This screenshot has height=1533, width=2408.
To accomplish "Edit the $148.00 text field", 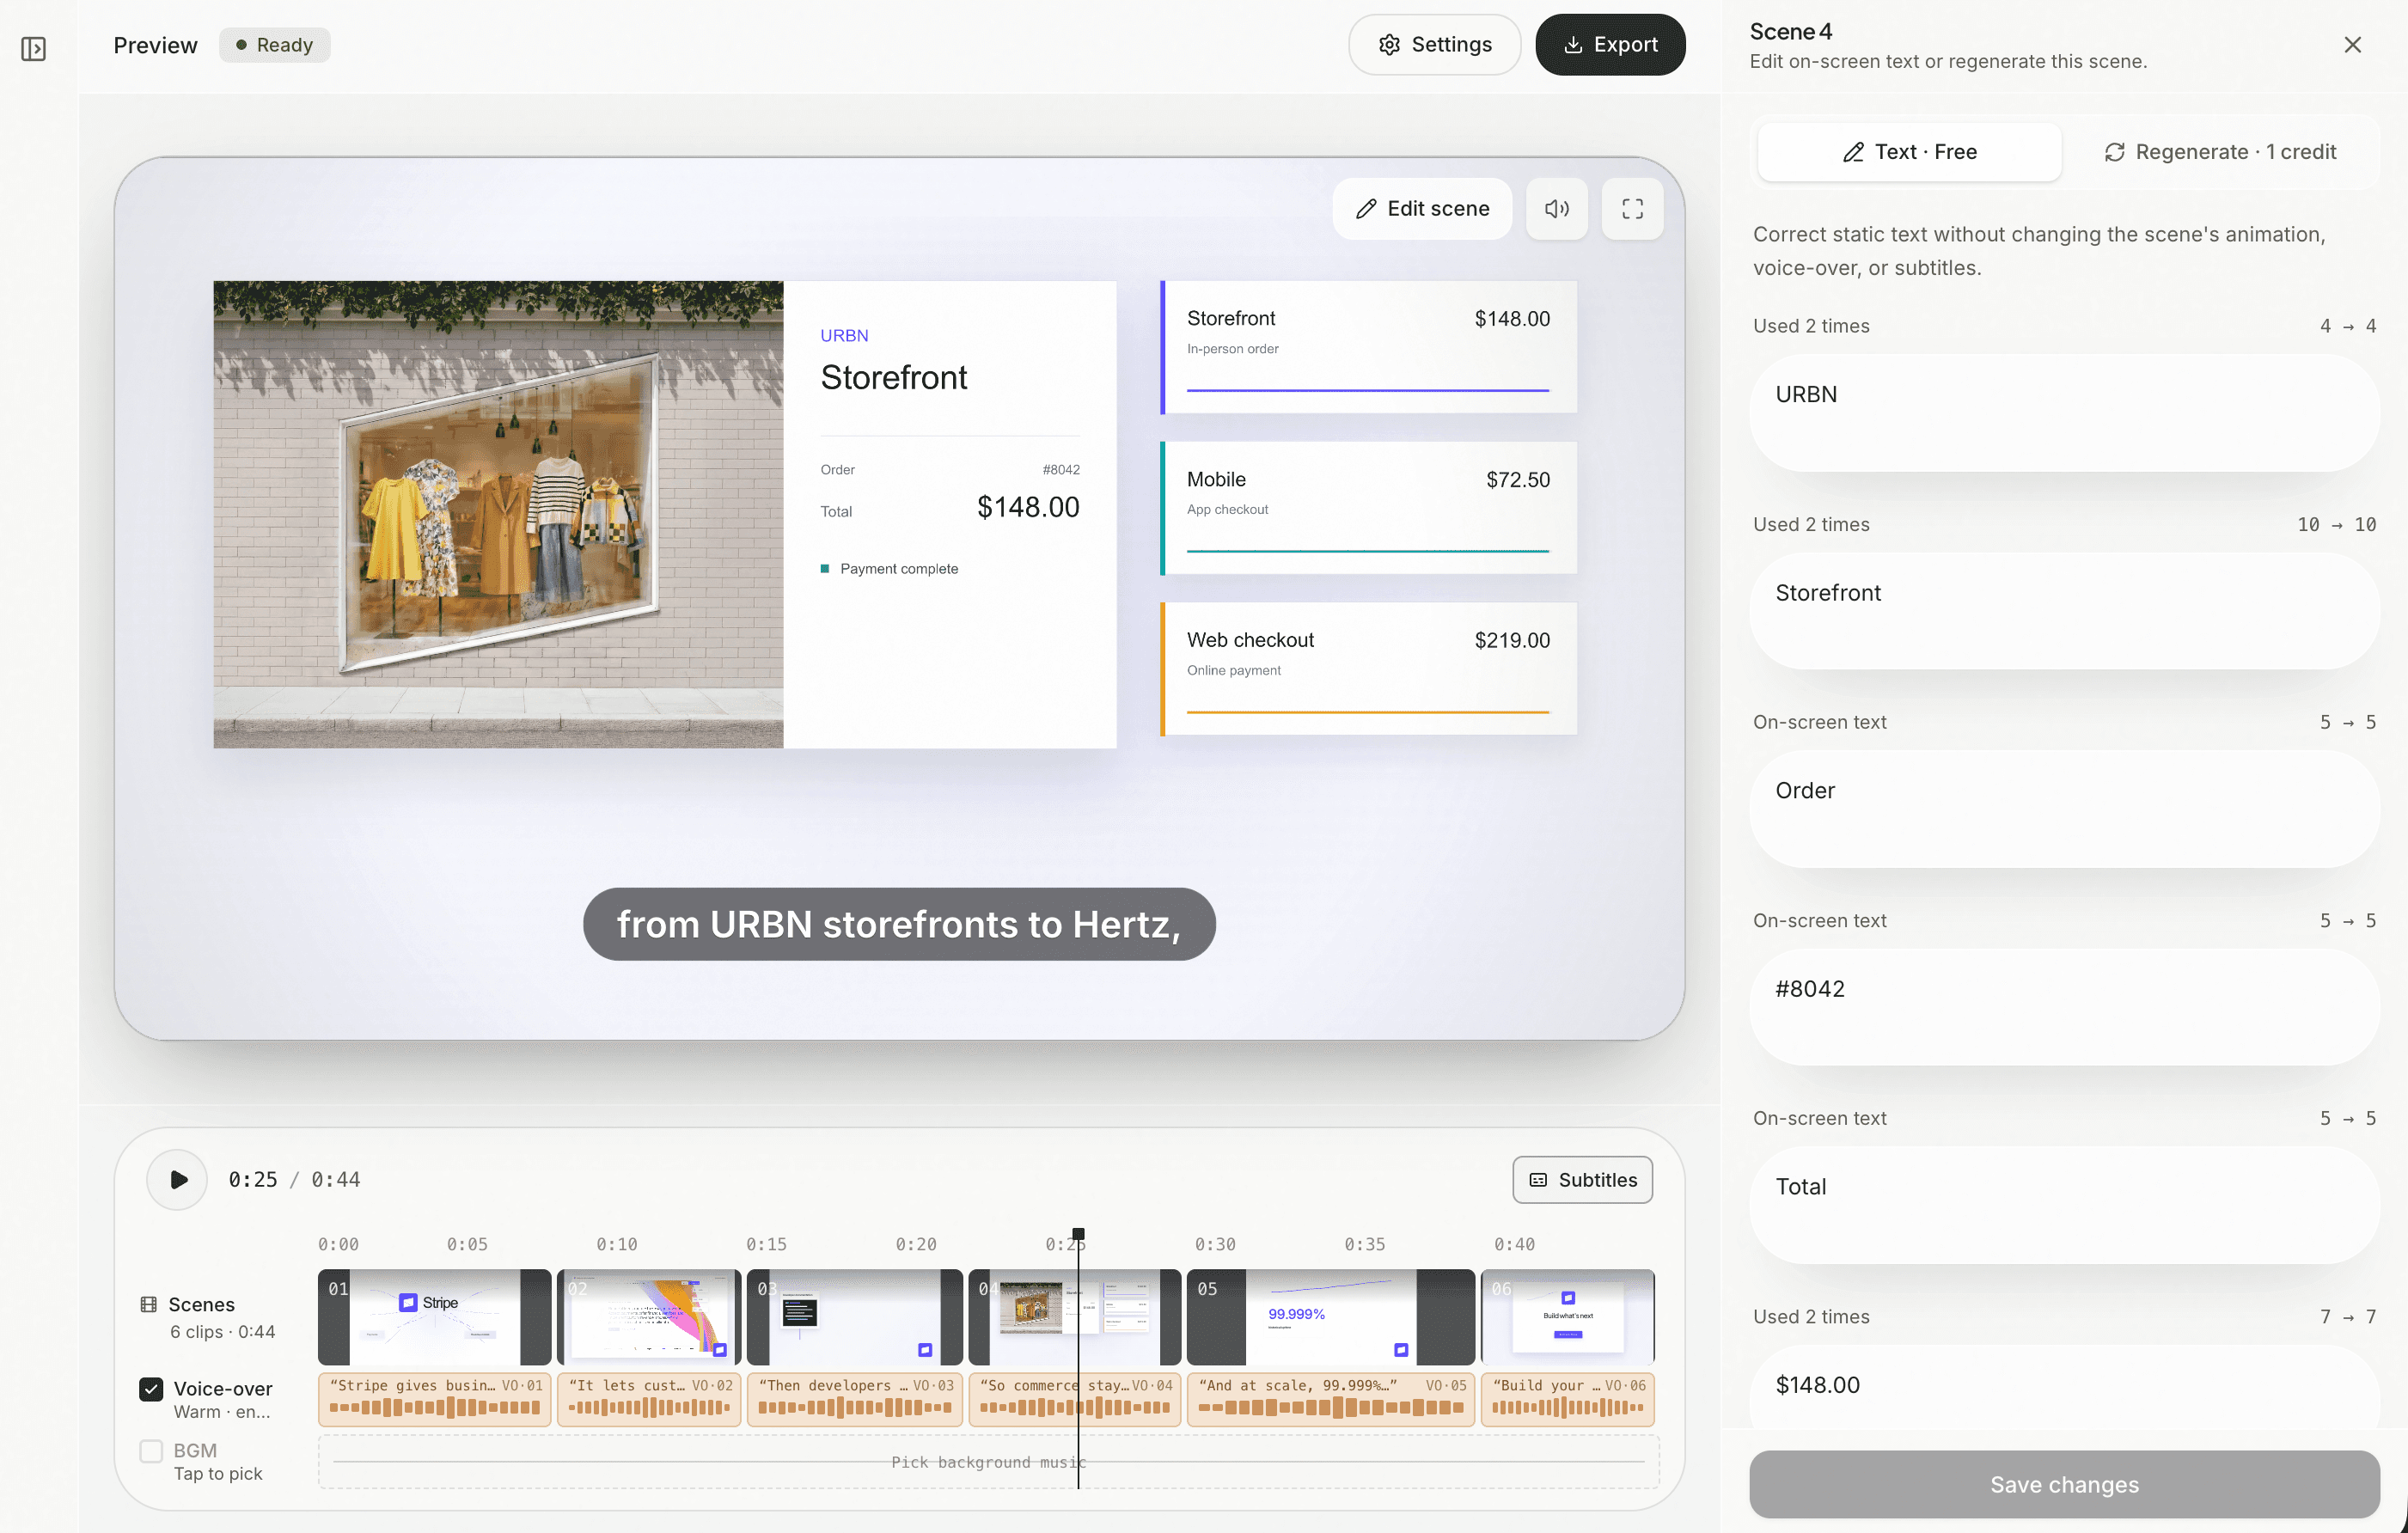I will pos(2064,1387).
